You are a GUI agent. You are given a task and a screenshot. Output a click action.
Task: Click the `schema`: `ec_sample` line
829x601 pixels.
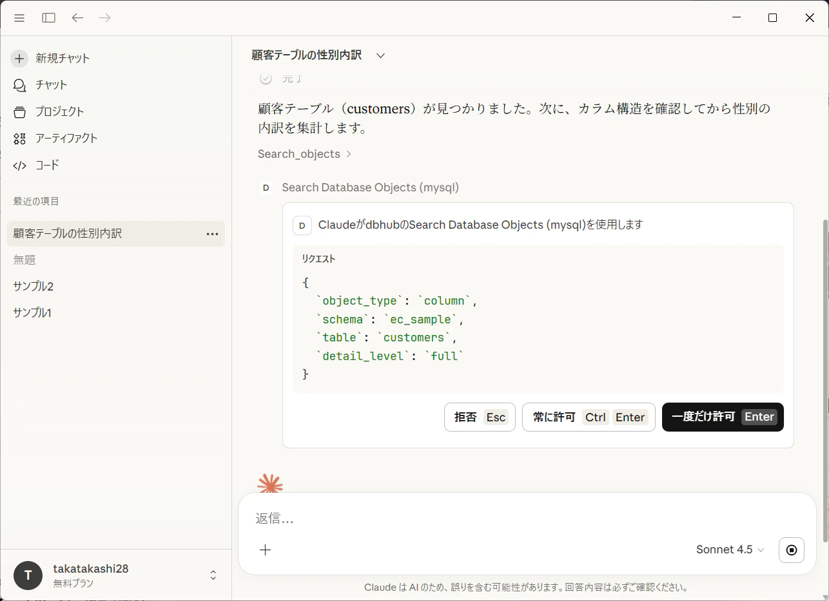pos(389,320)
